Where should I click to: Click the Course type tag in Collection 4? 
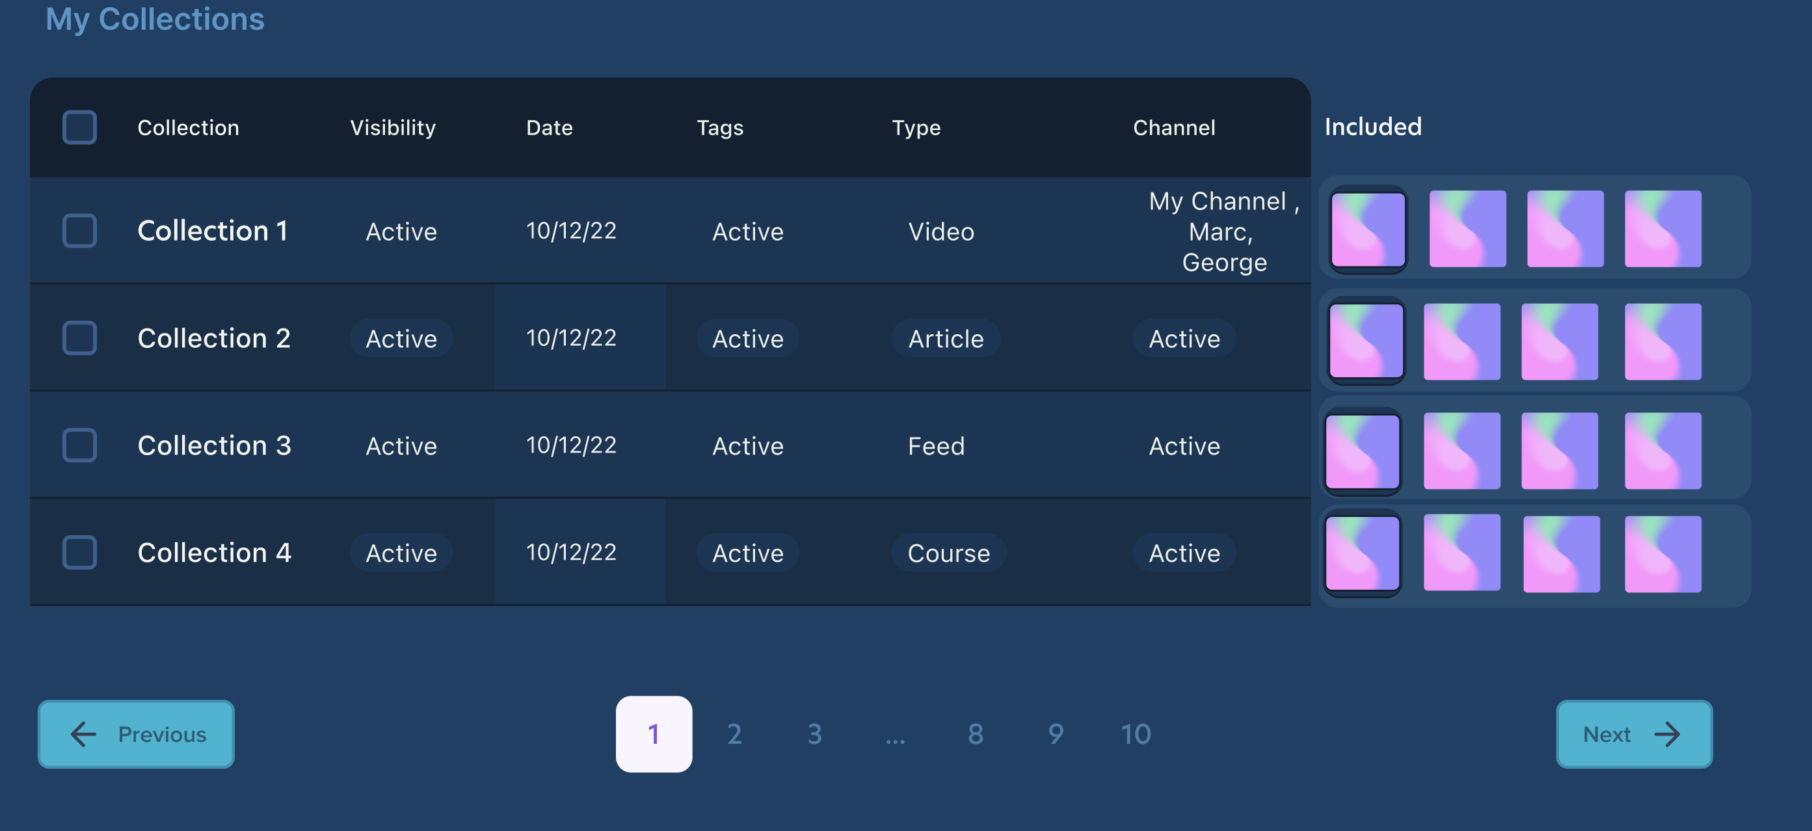point(948,553)
